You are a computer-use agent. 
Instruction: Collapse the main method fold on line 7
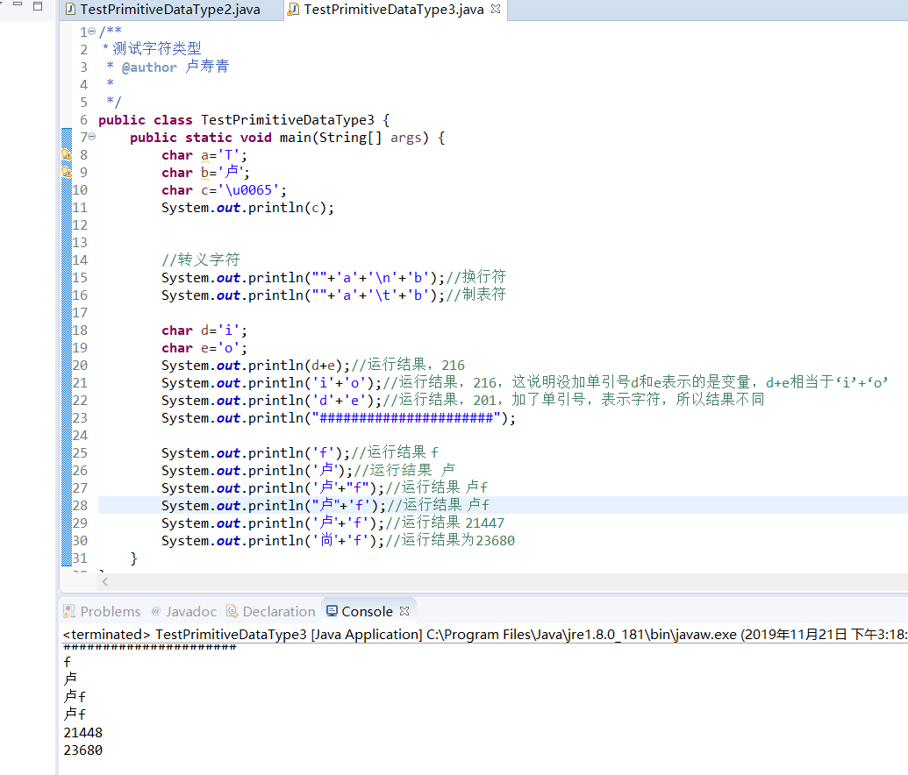[x=92, y=137]
